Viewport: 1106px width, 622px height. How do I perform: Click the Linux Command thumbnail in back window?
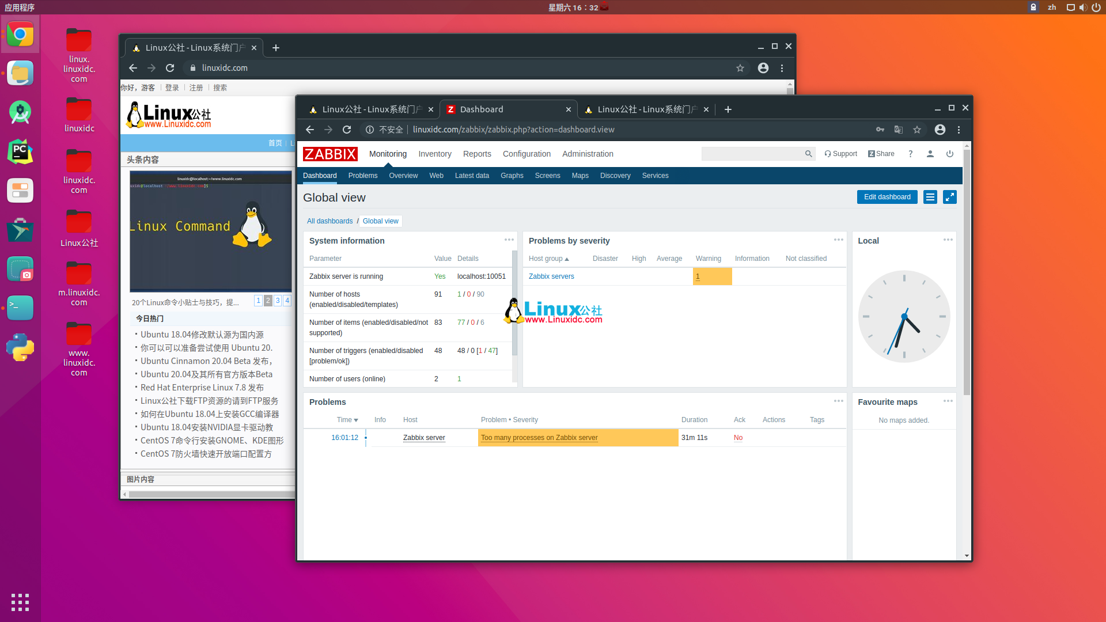tap(211, 232)
